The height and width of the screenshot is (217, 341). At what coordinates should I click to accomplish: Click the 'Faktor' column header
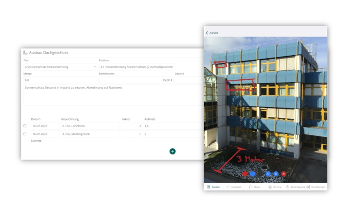126,119
